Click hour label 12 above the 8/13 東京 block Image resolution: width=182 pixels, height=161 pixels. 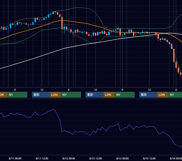click(149, 90)
